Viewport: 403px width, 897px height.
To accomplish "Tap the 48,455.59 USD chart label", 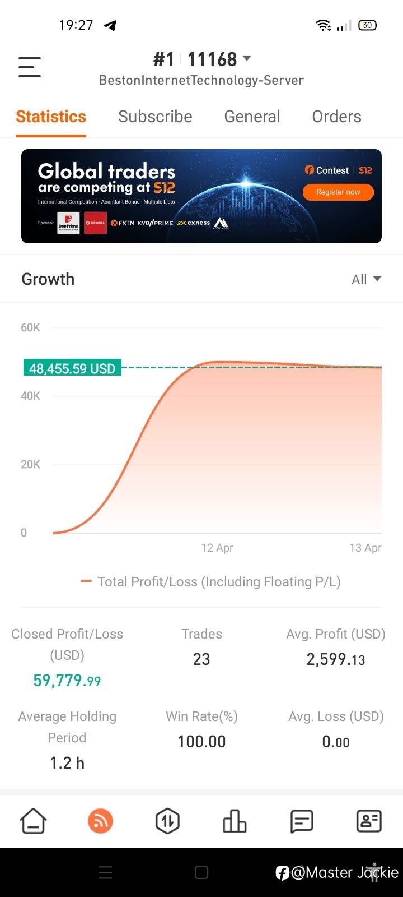I will [x=72, y=368].
